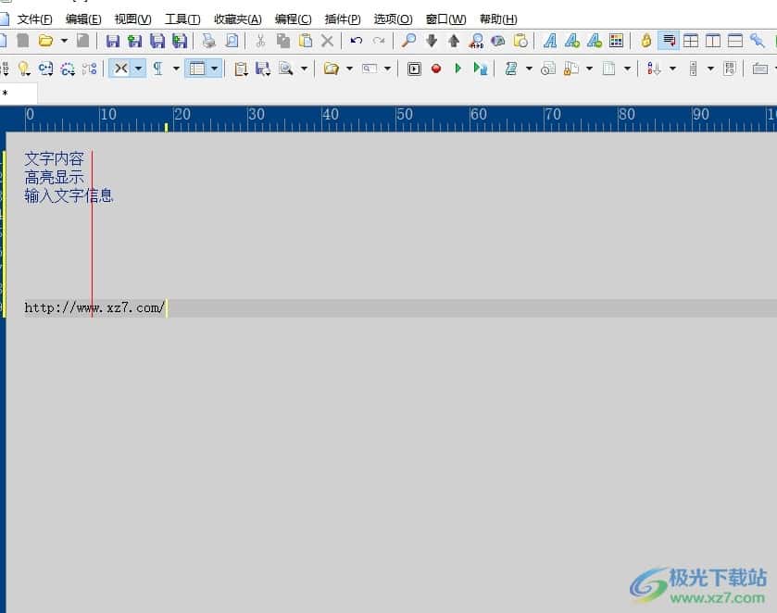This screenshot has height=613, width=777.
Task: Click the Print icon
Action: tap(209, 41)
